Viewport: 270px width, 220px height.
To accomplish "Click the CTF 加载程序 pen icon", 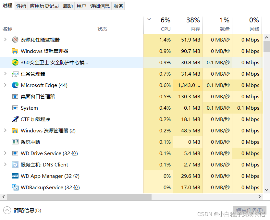I will pos(15,119).
